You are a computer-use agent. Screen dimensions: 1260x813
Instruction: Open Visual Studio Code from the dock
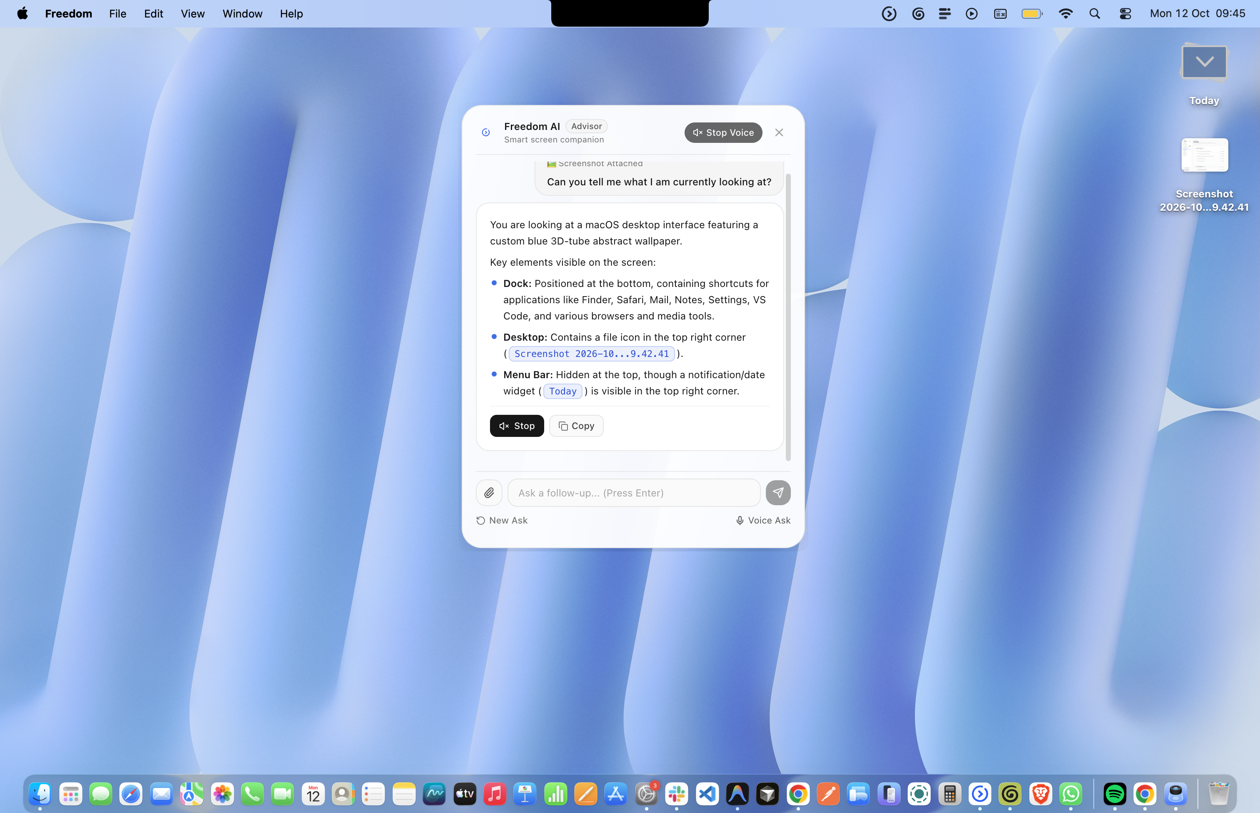[x=707, y=793]
